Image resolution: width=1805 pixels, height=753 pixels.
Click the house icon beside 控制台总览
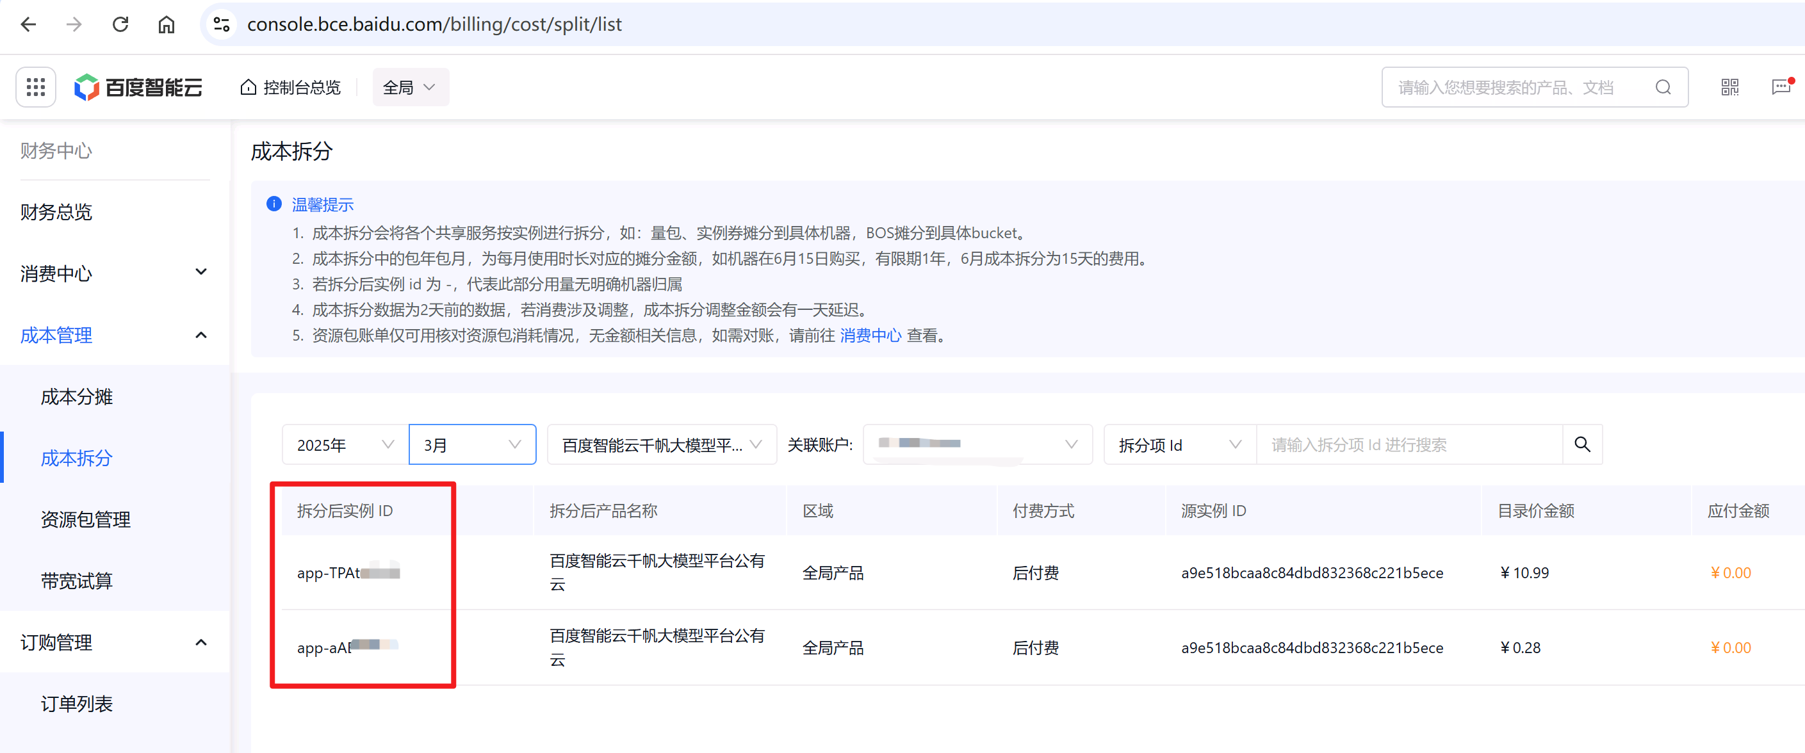point(248,87)
